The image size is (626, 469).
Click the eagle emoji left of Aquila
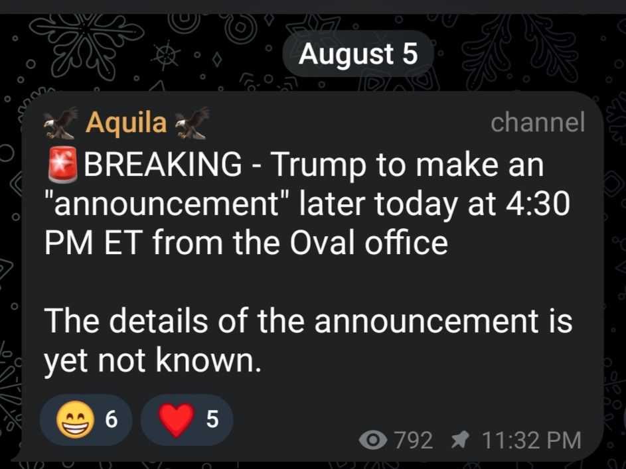click(60, 123)
